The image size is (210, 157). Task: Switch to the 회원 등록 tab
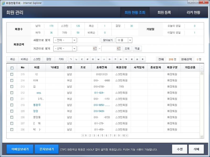pos(165,12)
